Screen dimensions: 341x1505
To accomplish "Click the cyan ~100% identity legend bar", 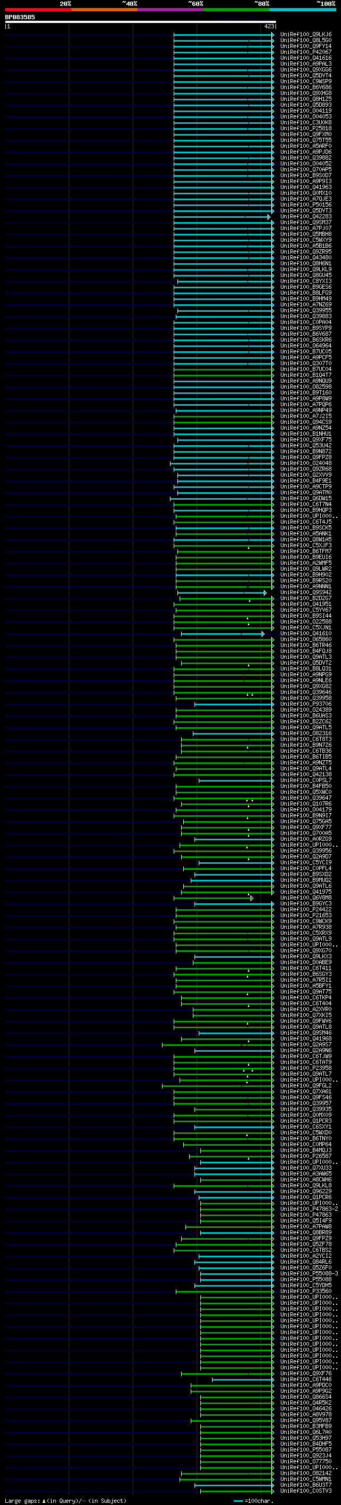I will click(303, 10).
